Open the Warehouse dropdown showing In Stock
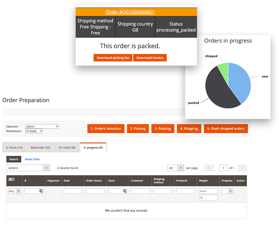Image resolution: width=279 pixels, height=225 pixels. pyautogui.click(x=34, y=131)
